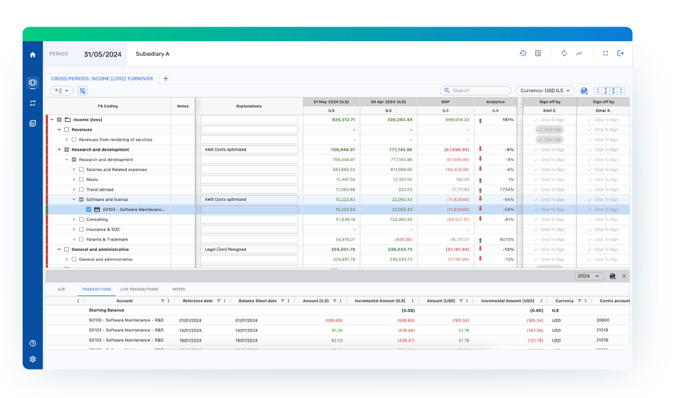Screen dimensions: 678x398
Task: Open the history clock icon
Action: 523,54
